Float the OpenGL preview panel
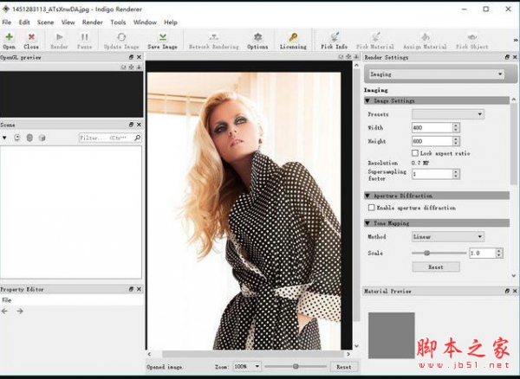520x379 pixels. [x=132, y=57]
